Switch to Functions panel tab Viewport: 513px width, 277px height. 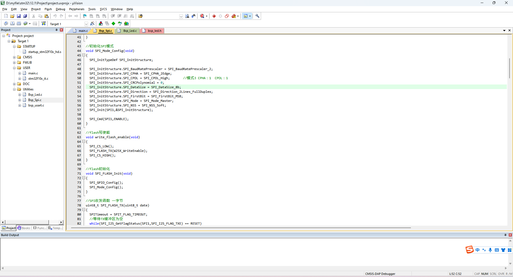(39, 228)
